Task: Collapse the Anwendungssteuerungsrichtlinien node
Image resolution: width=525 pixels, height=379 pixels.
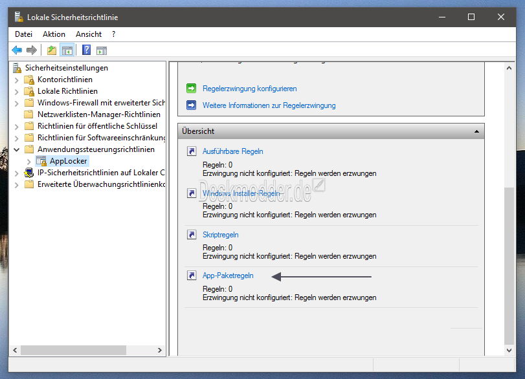Action: point(17,149)
